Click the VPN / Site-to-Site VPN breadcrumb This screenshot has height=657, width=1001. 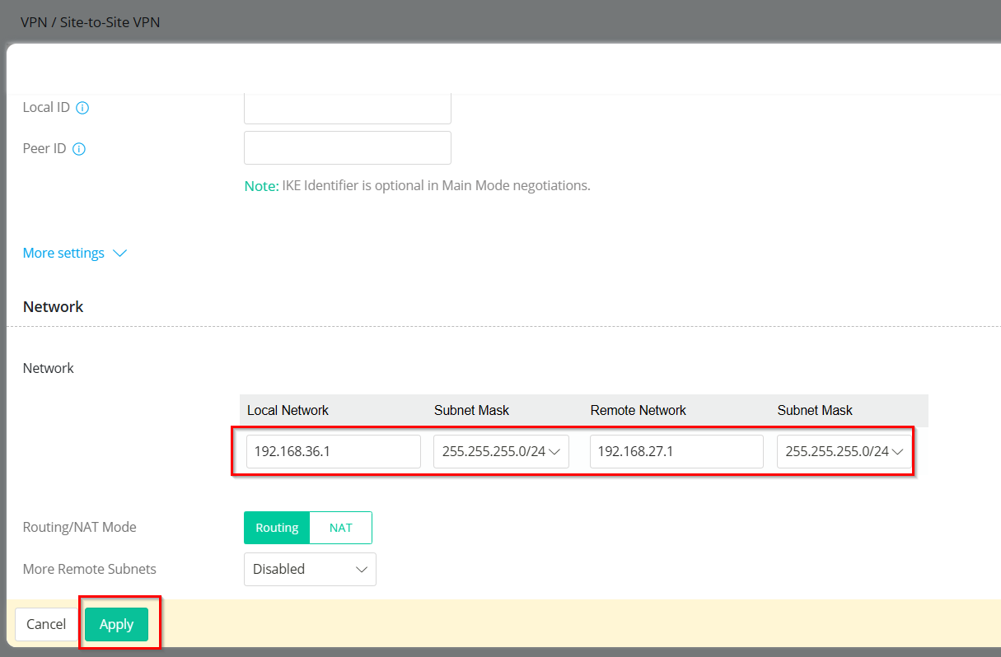point(91,22)
